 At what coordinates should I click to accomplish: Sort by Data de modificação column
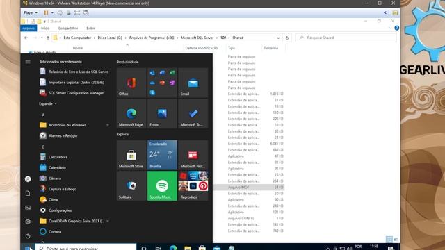tap(202, 48)
